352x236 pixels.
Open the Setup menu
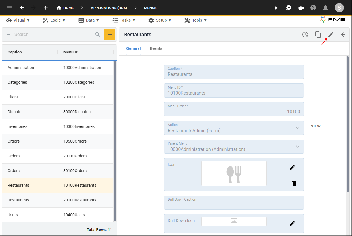(x=160, y=20)
